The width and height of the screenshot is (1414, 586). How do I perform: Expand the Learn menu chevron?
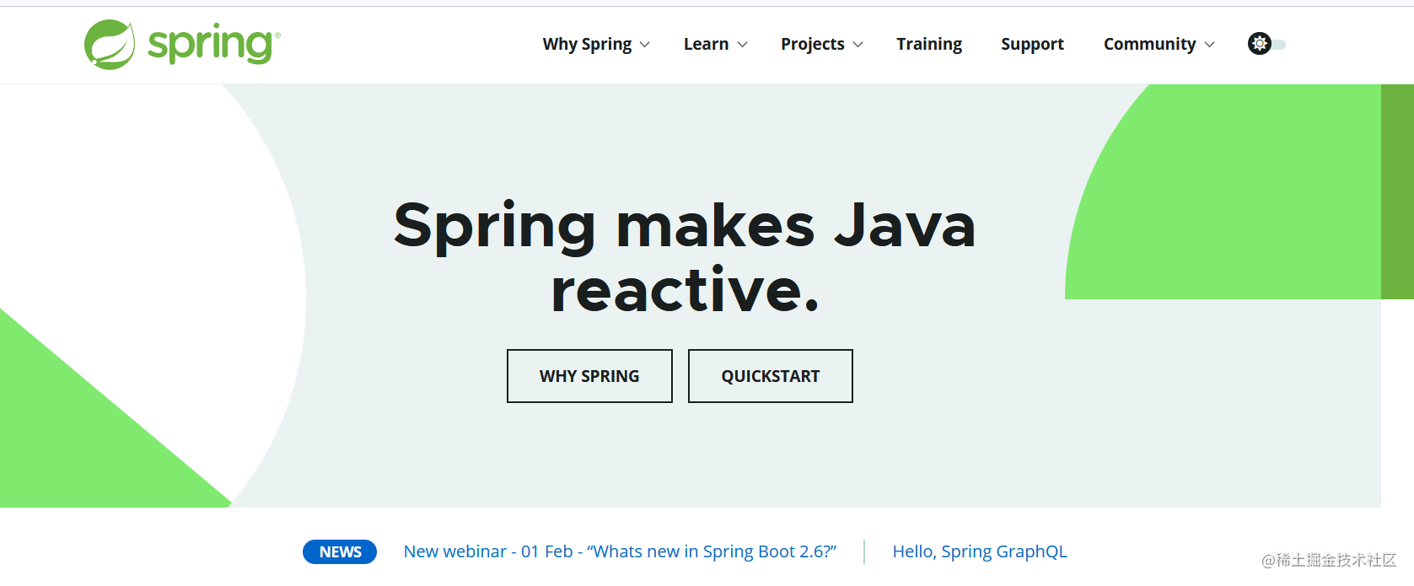(742, 45)
